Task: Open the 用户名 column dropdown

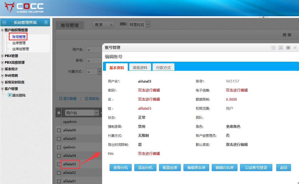Action: pos(96,113)
